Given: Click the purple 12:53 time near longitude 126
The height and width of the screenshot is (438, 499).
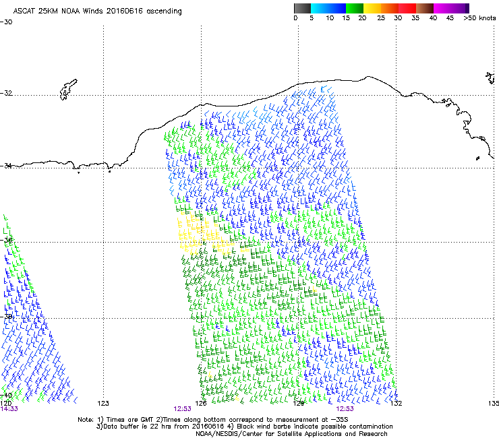Looking at the screenshot, I should pyautogui.click(x=182, y=409).
